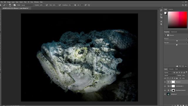Toggle pressure for size icon

coord(85,5)
